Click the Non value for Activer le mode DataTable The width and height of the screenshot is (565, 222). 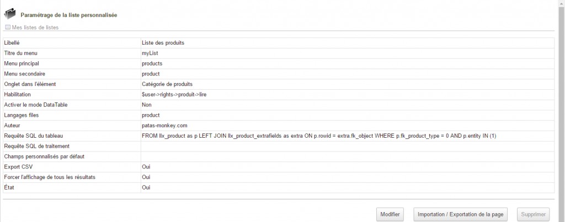(146, 105)
